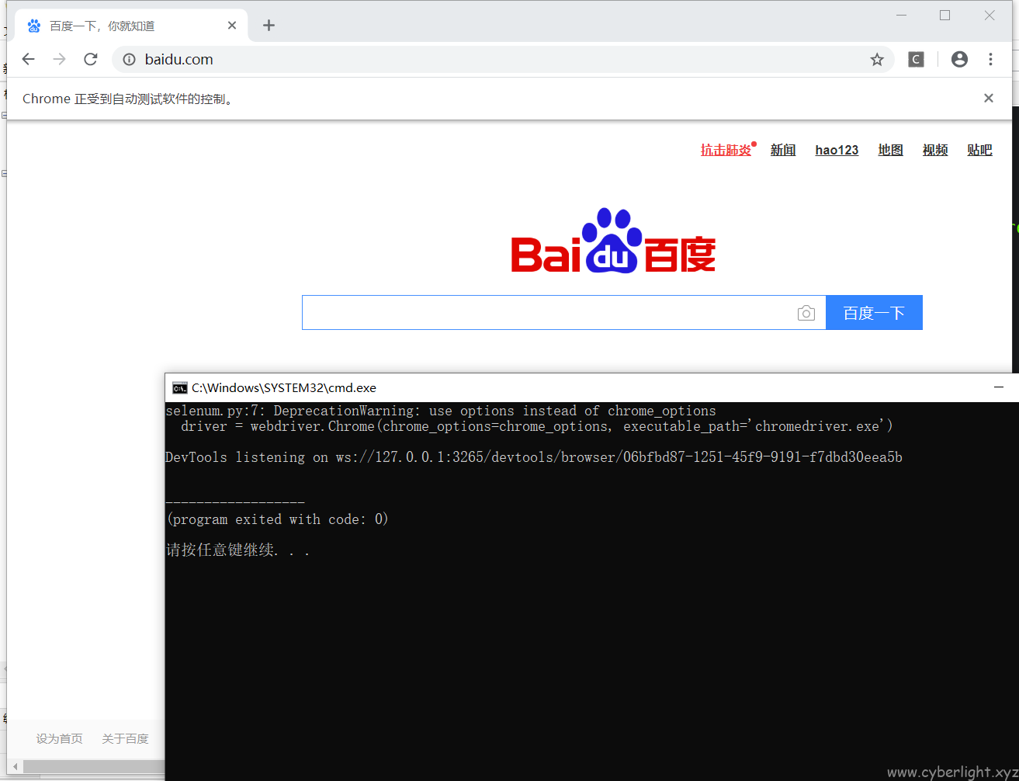The width and height of the screenshot is (1019, 781).
Task: Minimize the cmd.exe console window
Action: click(x=1000, y=387)
